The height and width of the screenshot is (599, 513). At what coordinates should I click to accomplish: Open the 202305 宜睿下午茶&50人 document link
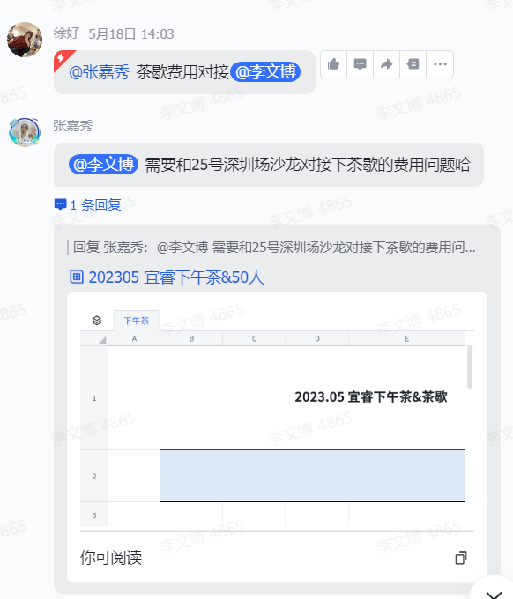176,277
